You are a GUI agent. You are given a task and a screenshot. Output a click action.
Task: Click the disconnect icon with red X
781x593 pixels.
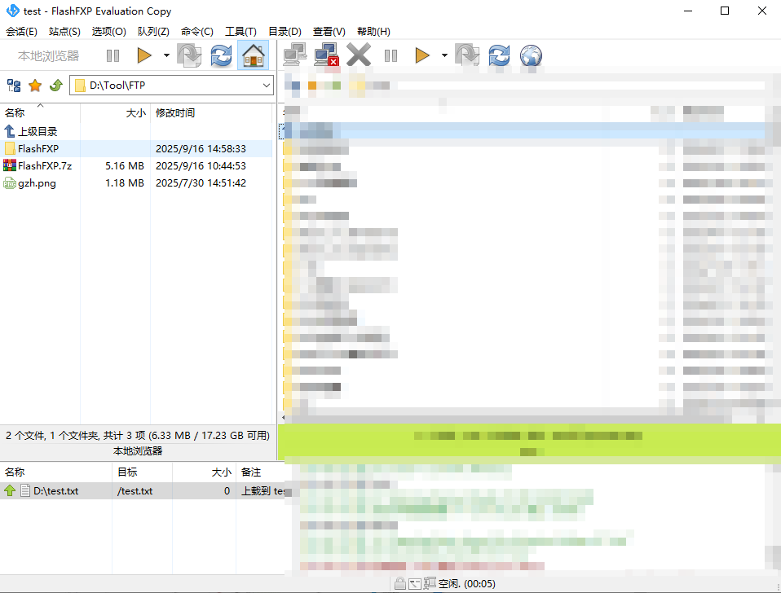327,55
